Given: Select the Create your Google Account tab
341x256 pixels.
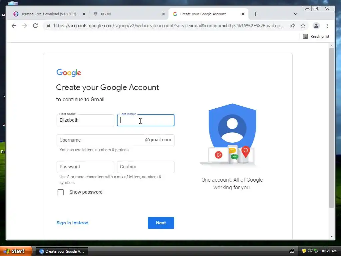Looking at the screenshot, I should point(208,14).
